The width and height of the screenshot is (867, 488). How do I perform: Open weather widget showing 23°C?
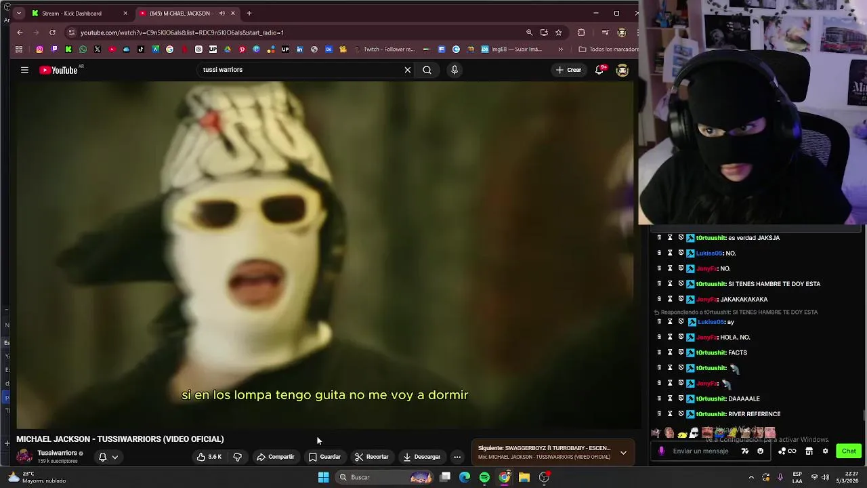click(x=37, y=477)
